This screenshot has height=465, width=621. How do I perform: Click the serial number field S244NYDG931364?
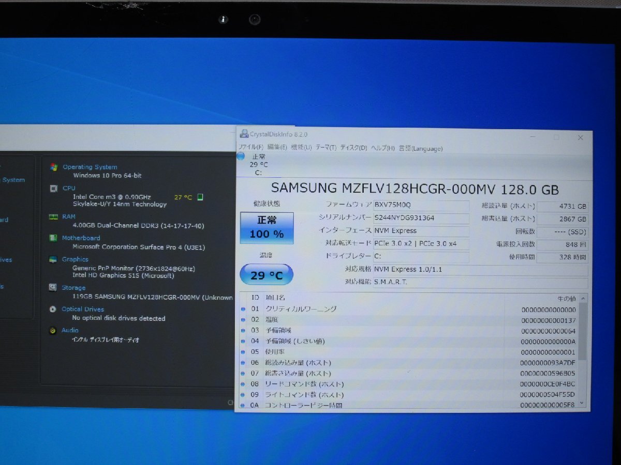coord(421,218)
